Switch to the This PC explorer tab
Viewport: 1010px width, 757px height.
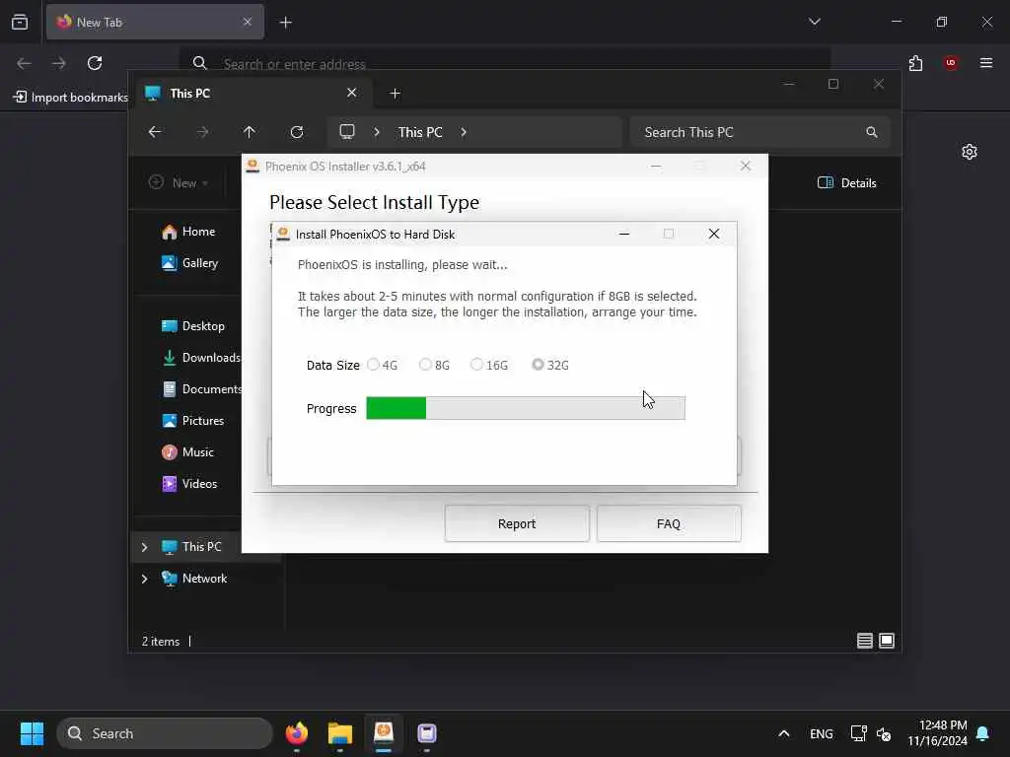252,94
